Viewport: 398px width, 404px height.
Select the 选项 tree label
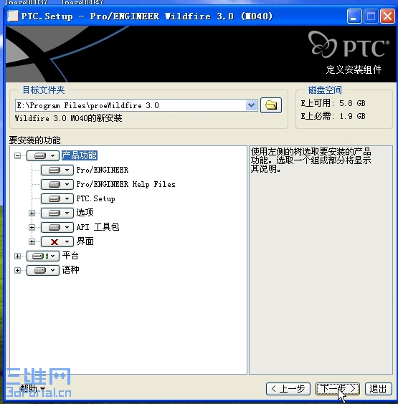click(x=85, y=213)
